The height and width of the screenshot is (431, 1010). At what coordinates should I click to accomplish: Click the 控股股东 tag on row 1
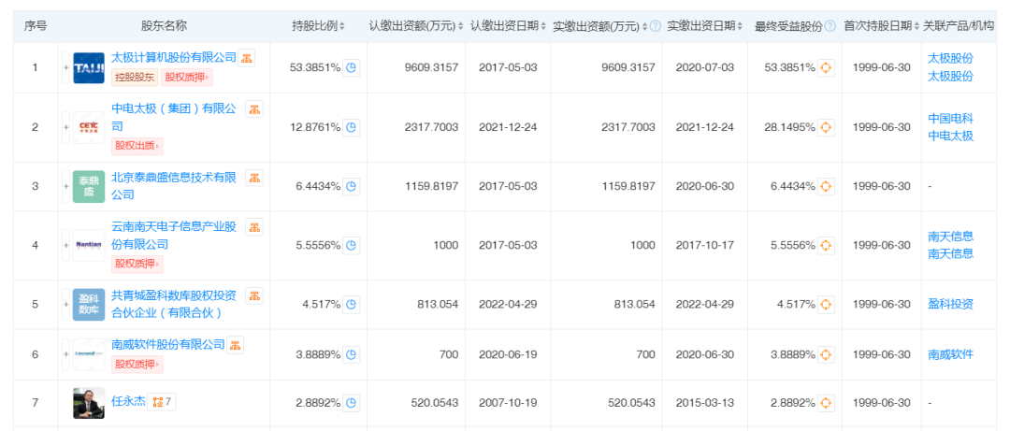(x=134, y=78)
